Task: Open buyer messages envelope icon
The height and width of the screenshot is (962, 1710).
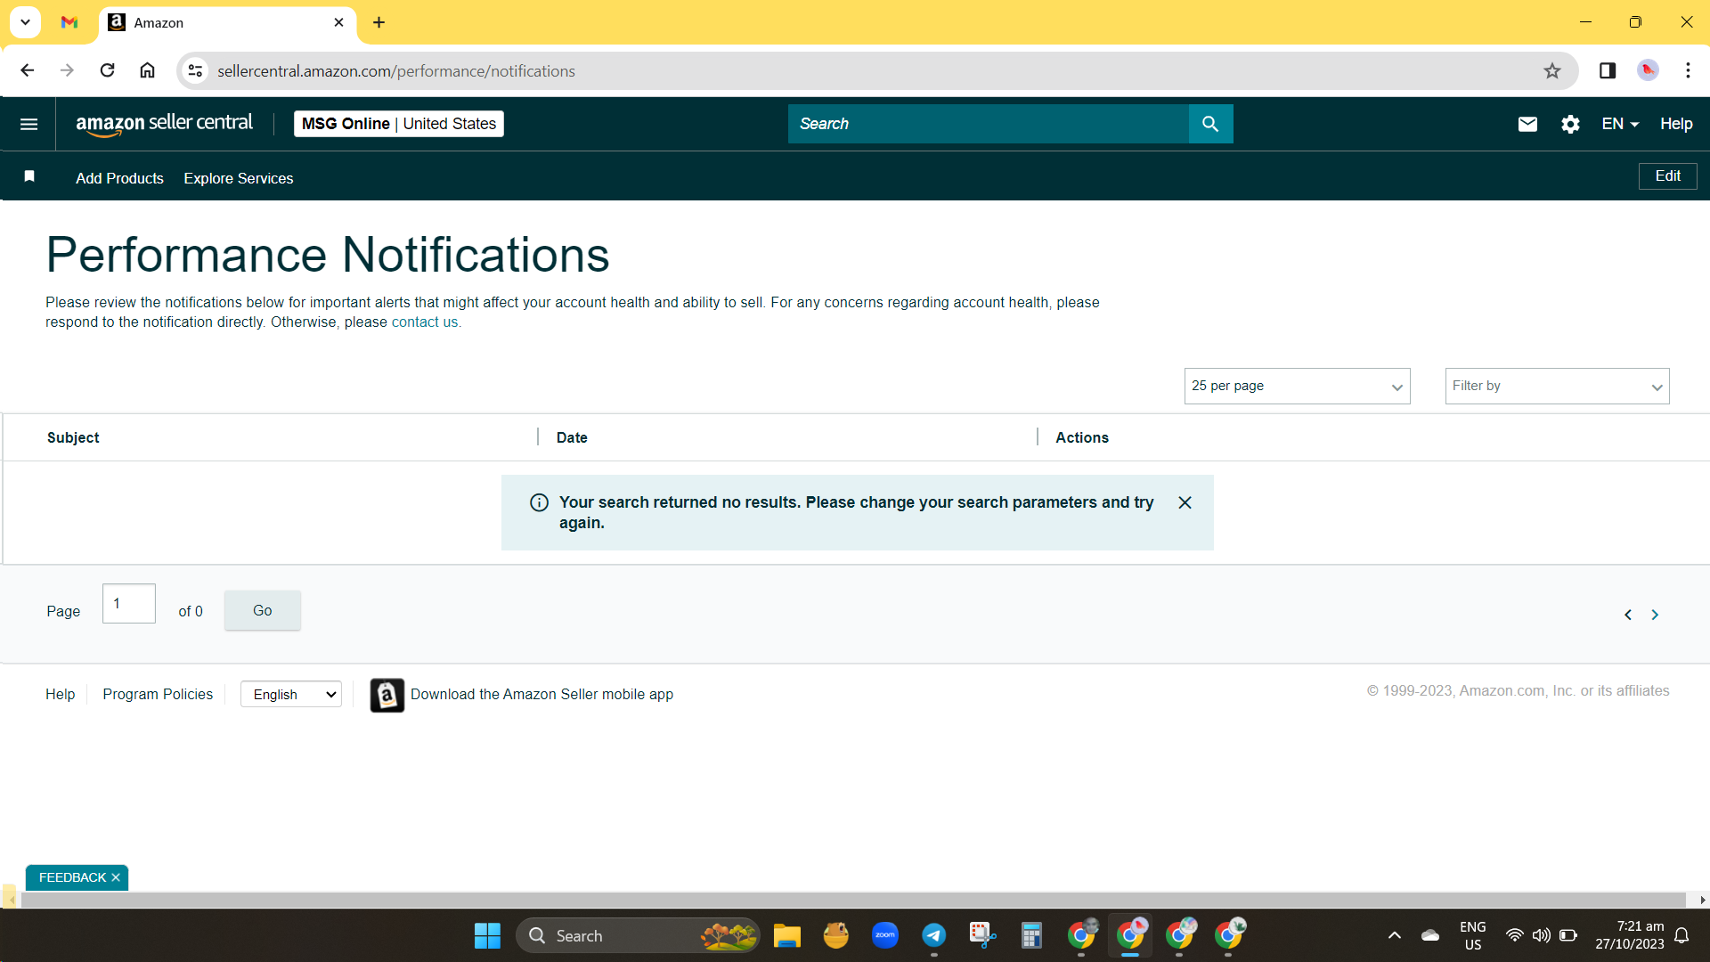Action: pos(1527,124)
